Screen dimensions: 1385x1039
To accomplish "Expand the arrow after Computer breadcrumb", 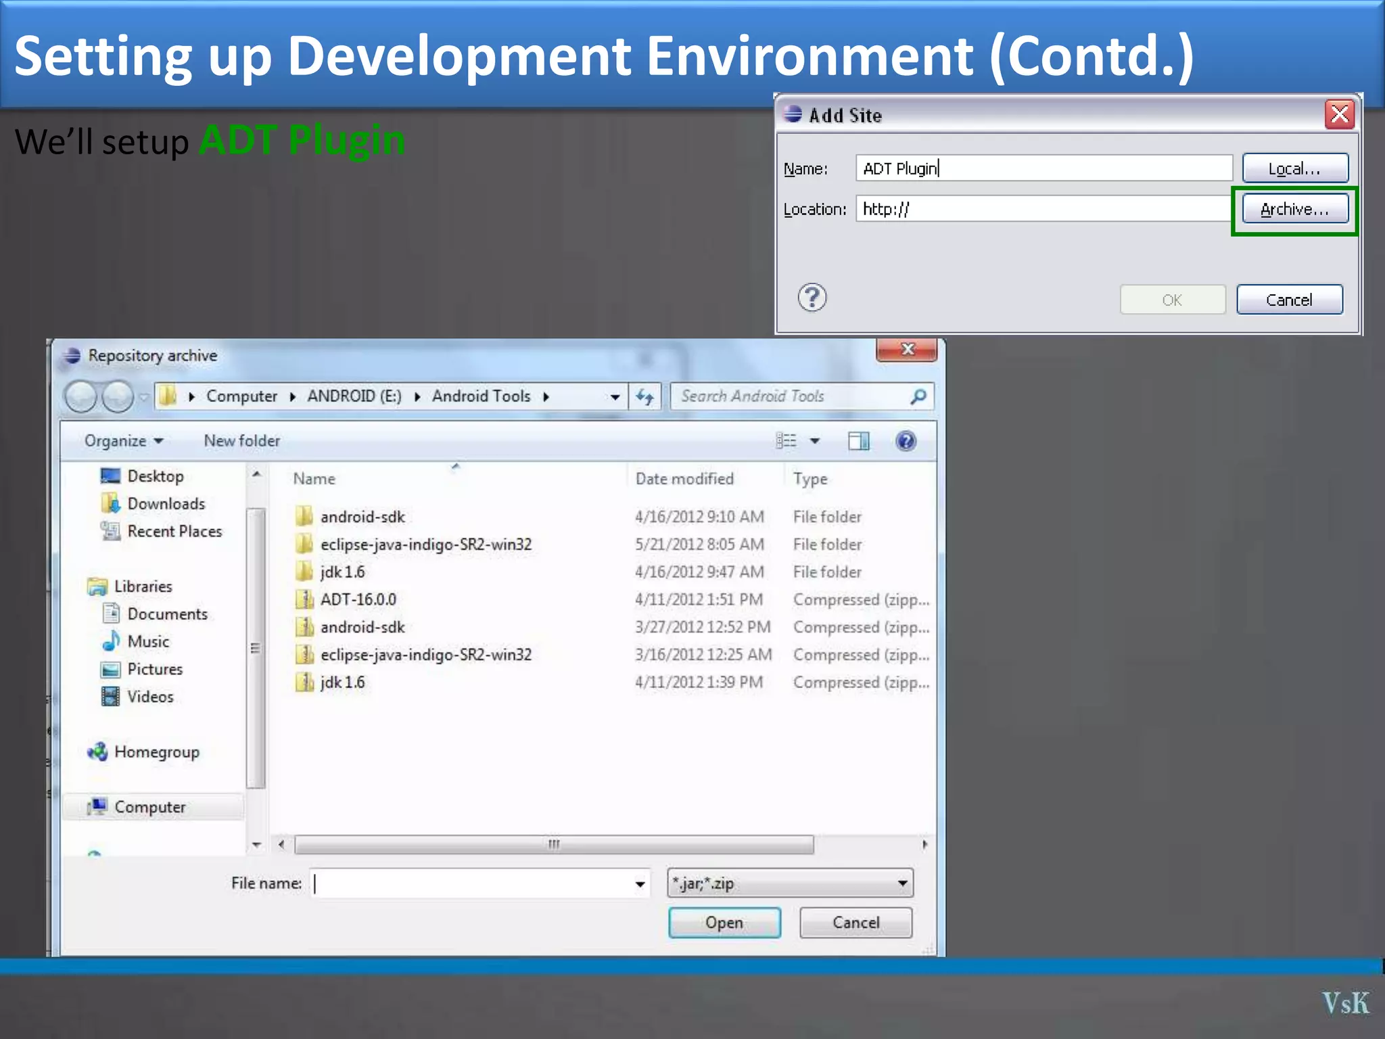I will pos(292,397).
